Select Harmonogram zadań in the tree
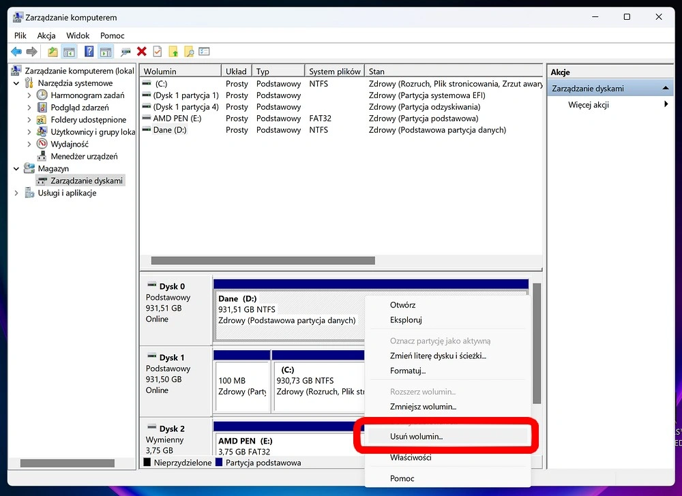 pyautogui.click(x=87, y=95)
